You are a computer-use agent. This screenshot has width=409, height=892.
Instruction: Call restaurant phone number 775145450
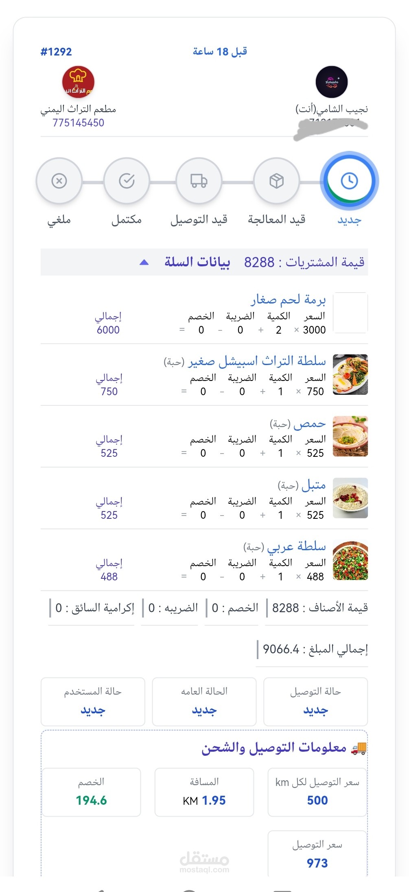click(78, 123)
